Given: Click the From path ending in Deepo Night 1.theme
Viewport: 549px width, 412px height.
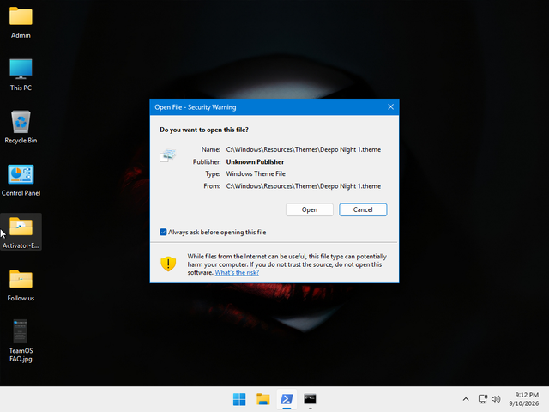Looking at the screenshot, I should click(303, 186).
